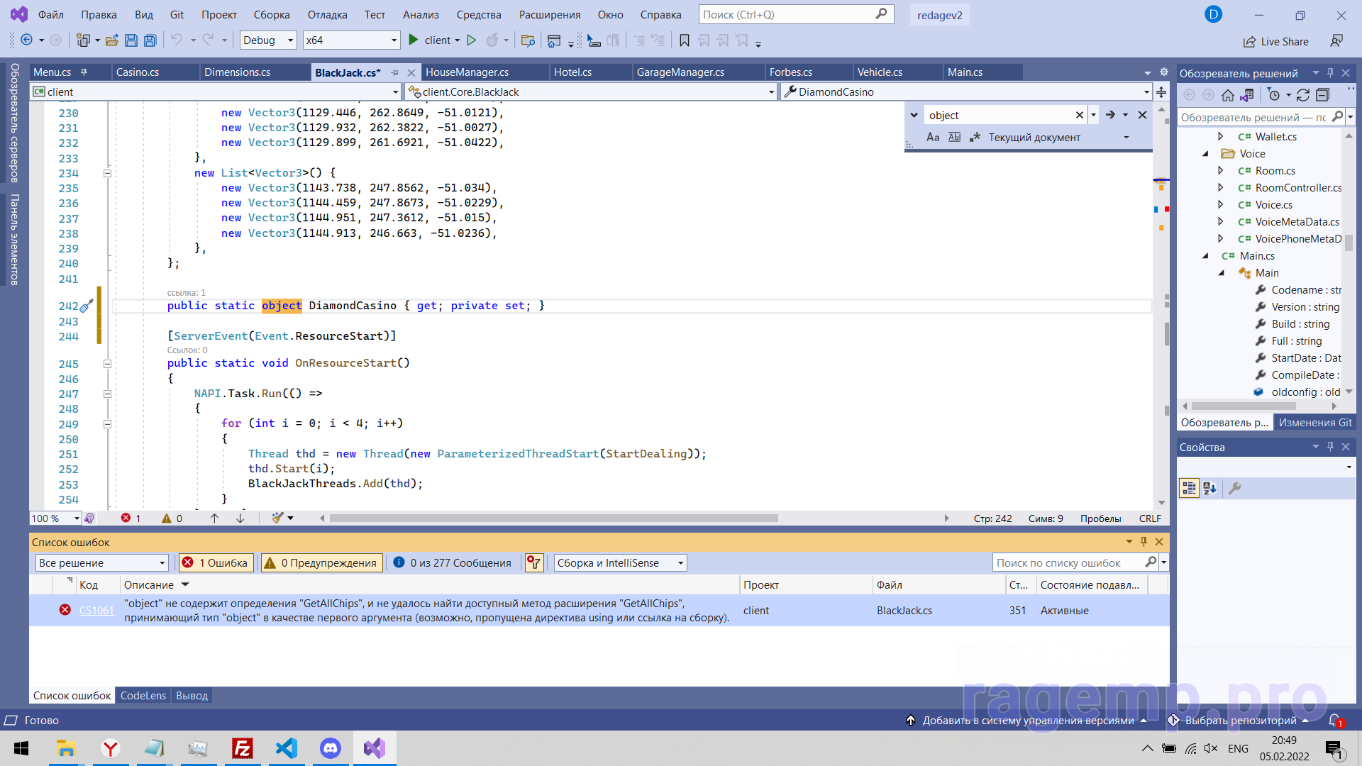1362x766 pixels.
Task: Click the Live Share button label
Action: click(x=1285, y=42)
